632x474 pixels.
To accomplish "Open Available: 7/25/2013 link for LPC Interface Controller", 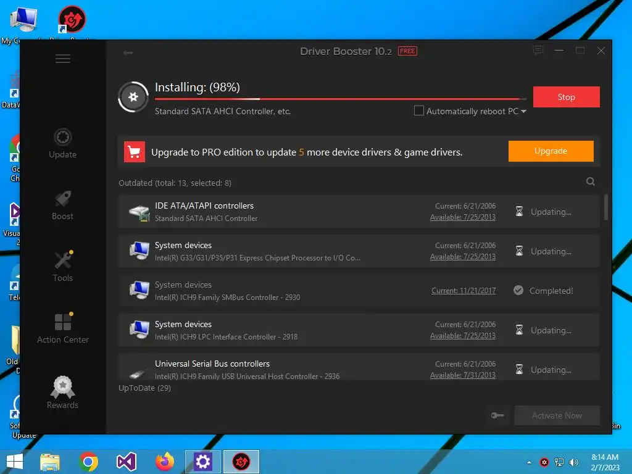I will pos(463,336).
